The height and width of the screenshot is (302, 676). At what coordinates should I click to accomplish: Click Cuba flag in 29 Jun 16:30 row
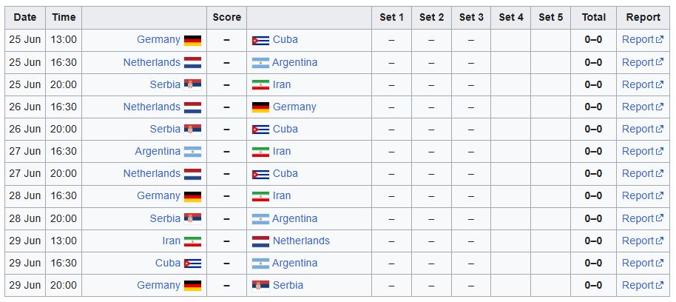pos(192,264)
